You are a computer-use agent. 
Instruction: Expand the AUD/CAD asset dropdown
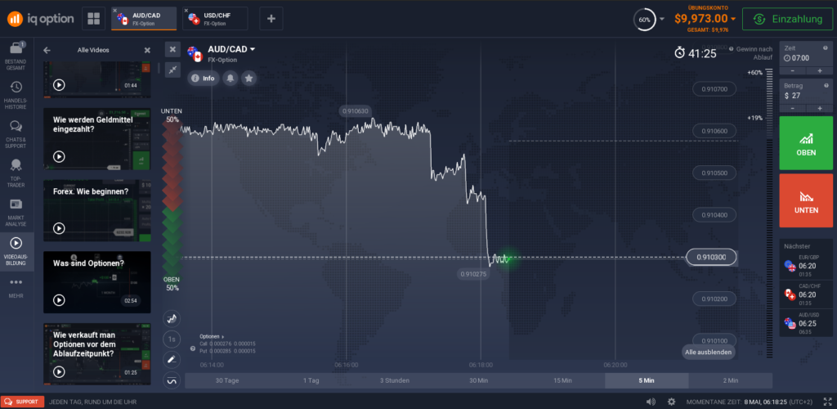253,49
